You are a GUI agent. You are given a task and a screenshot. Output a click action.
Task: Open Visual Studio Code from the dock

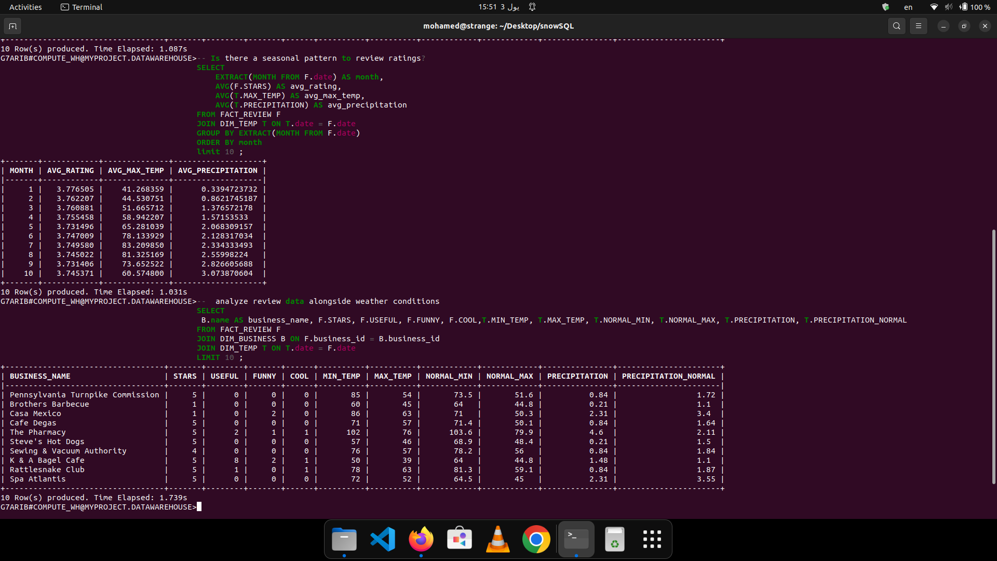click(383, 539)
